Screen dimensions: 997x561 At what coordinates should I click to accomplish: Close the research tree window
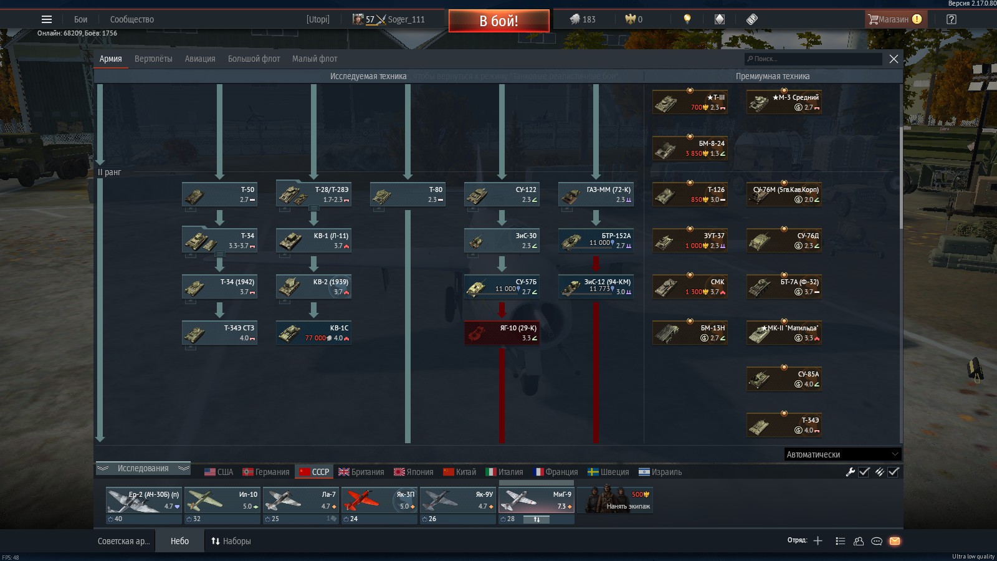coord(894,59)
